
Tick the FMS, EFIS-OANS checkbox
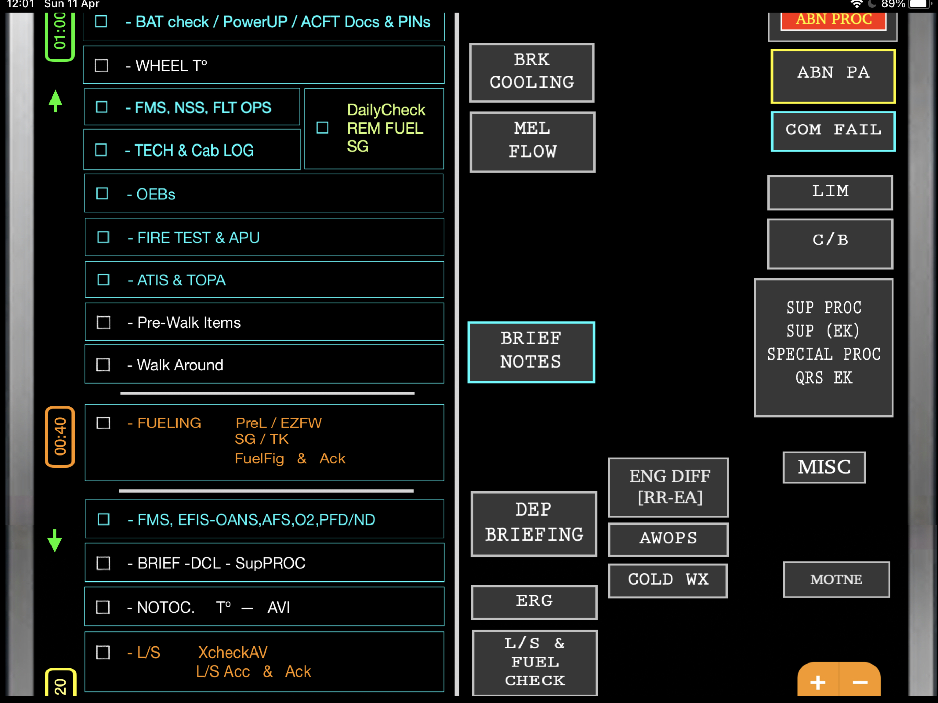click(103, 519)
